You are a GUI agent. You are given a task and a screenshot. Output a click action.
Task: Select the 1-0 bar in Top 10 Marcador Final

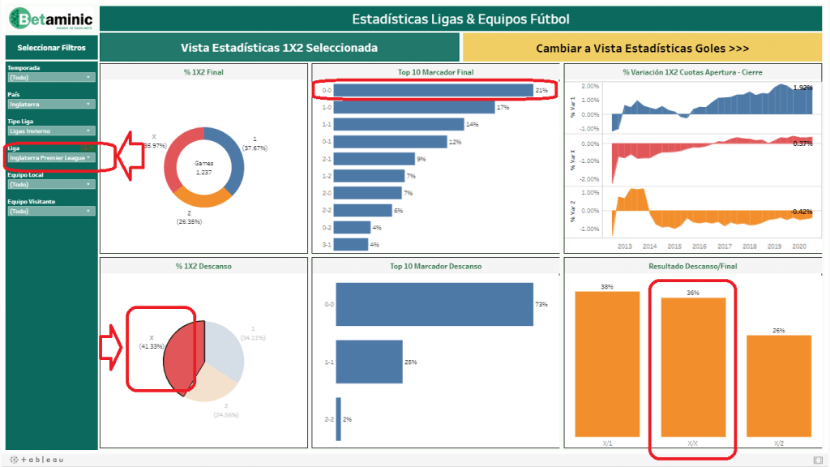pos(413,107)
